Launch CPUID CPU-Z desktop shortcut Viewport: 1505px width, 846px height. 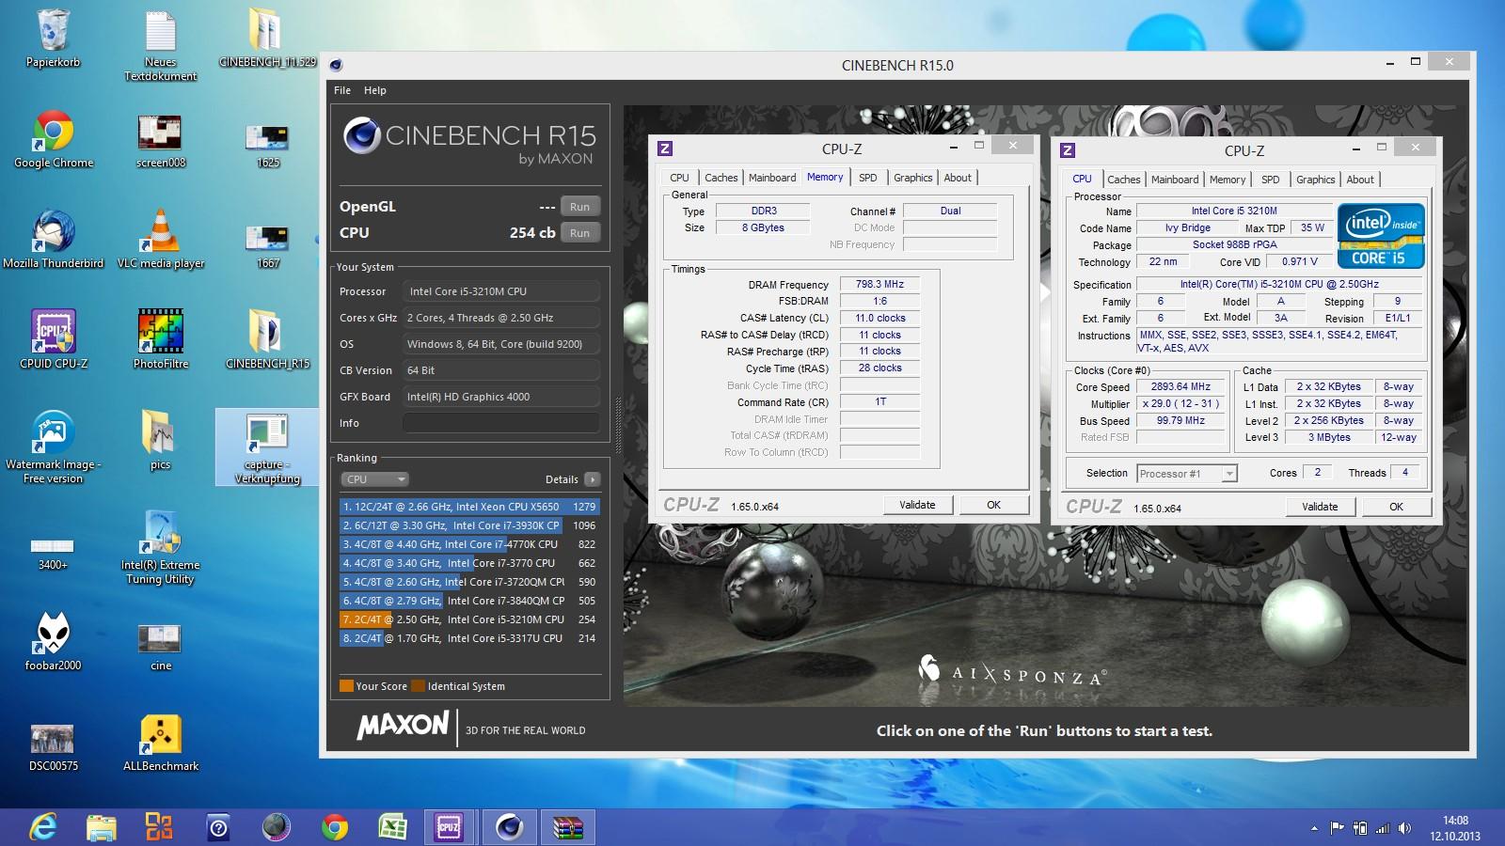pos(54,340)
